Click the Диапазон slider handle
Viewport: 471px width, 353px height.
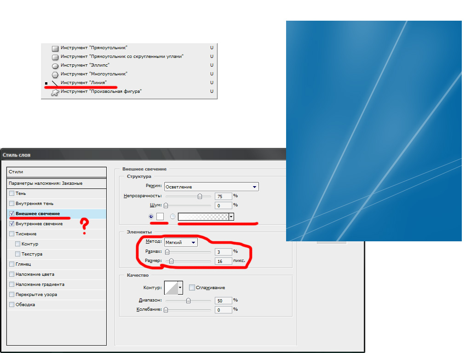tap(188, 301)
